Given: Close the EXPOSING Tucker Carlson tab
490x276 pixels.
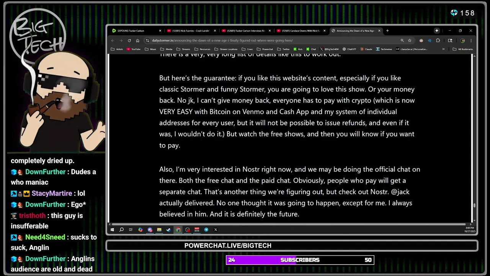Looking at the screenshot, I should point(160,31).
